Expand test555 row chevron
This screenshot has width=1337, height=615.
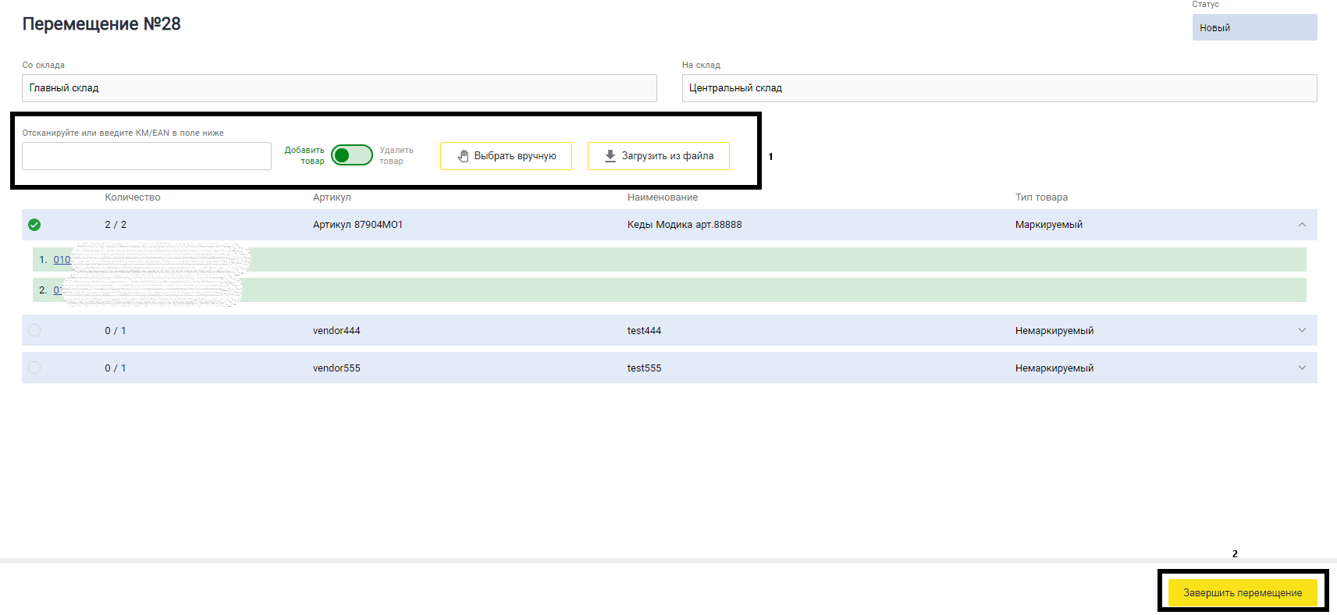(x=1302, y=368)
